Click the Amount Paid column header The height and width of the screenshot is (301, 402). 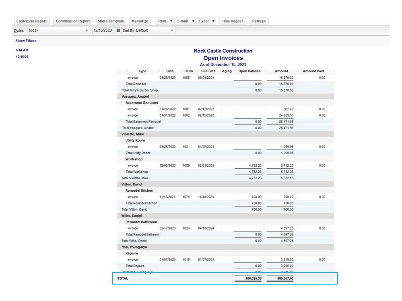pos(313,71)
